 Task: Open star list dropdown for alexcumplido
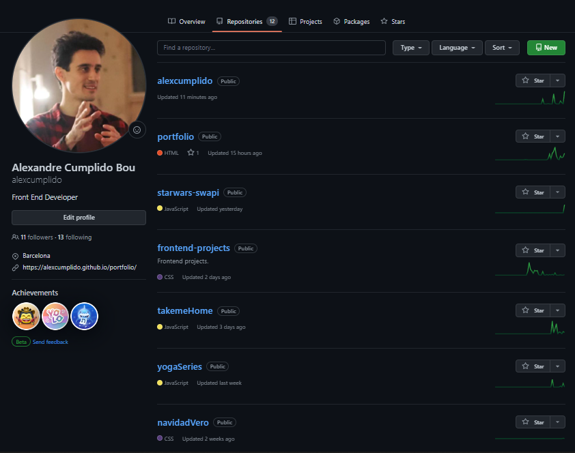click(557, 81)
